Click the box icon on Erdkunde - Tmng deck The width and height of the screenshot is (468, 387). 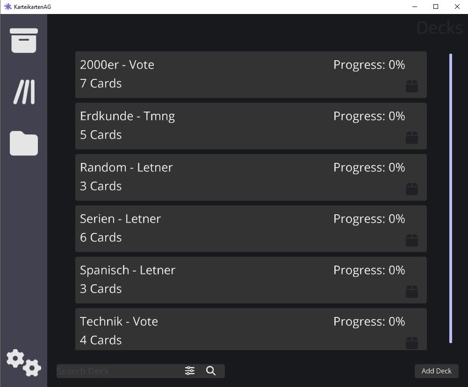411,137
